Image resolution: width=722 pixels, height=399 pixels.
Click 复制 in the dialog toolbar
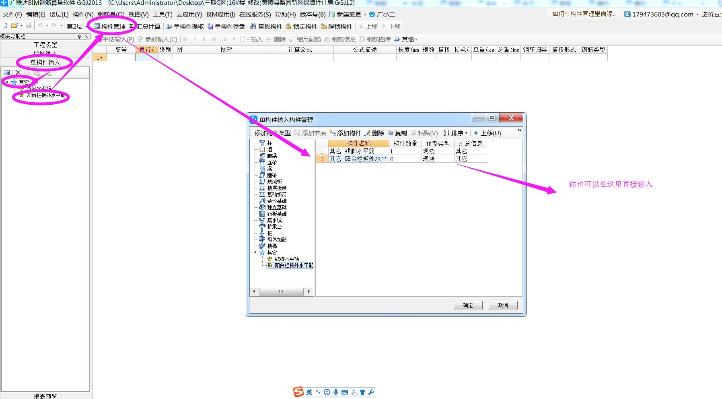[397, 133]
